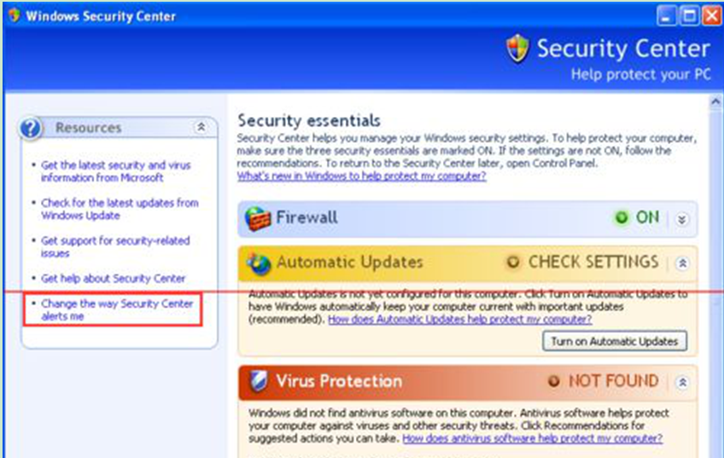Expand the Firewall section with its chevron
This screenshot has height=458, width=724.
[x=682, y=219]
